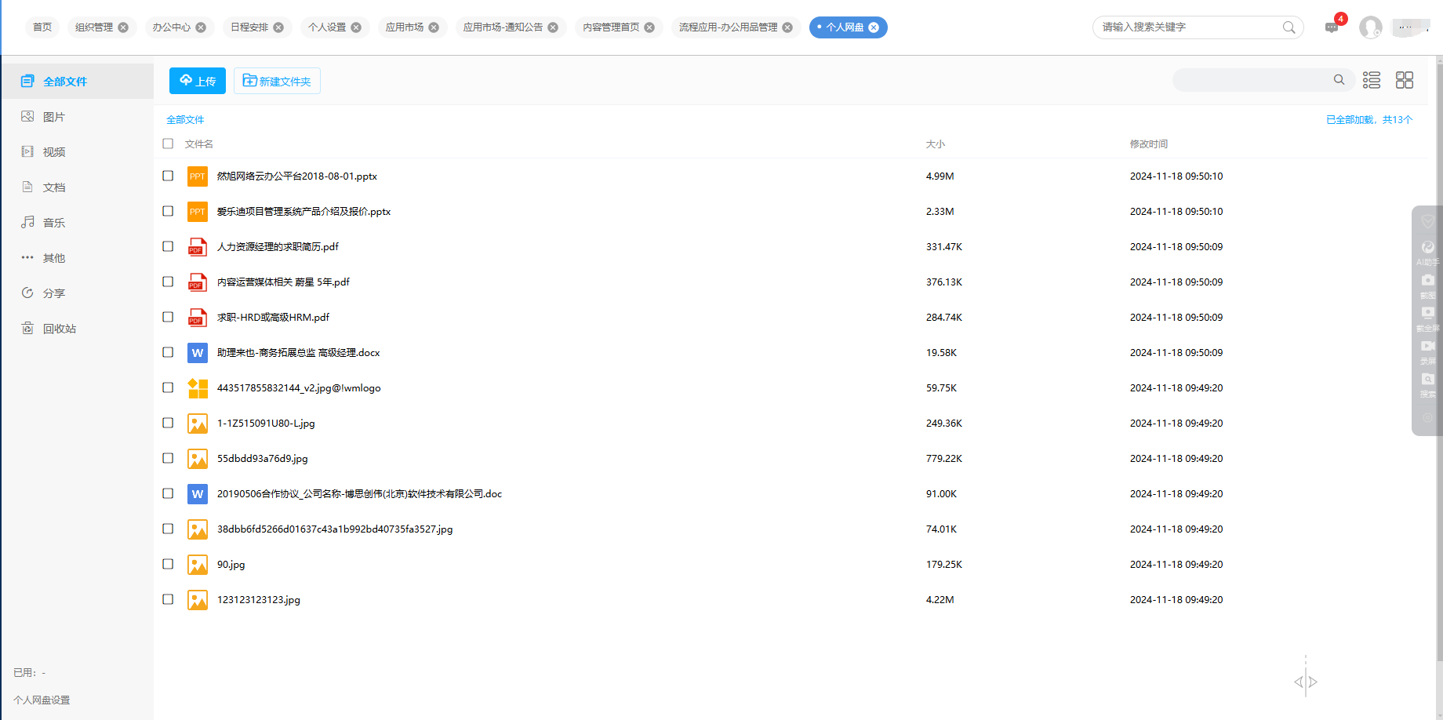Screen dimensions: 1443x720
Task: Click image icon of 90.jpg
Action: click(198, 565)
